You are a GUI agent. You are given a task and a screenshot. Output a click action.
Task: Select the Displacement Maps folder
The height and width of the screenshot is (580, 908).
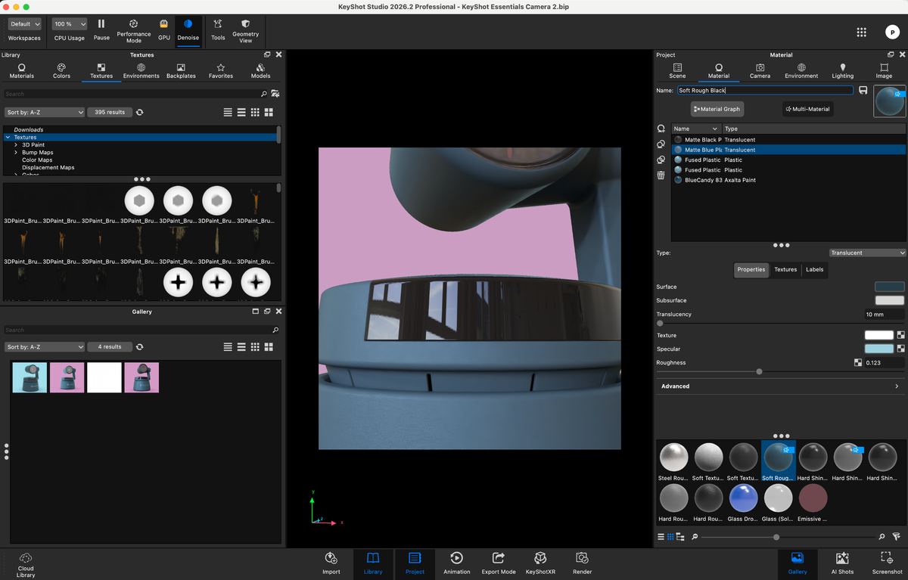click(48, 167)
